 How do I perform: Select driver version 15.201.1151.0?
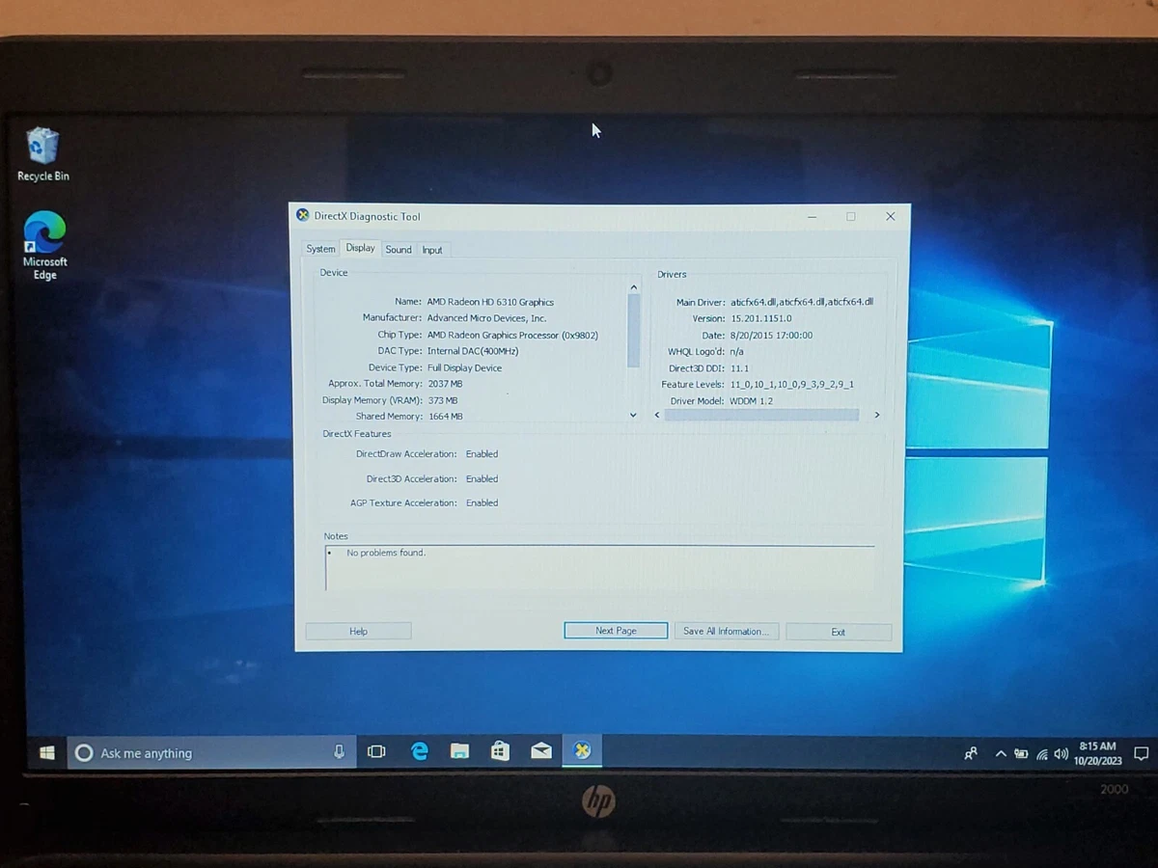pos(761,318)
